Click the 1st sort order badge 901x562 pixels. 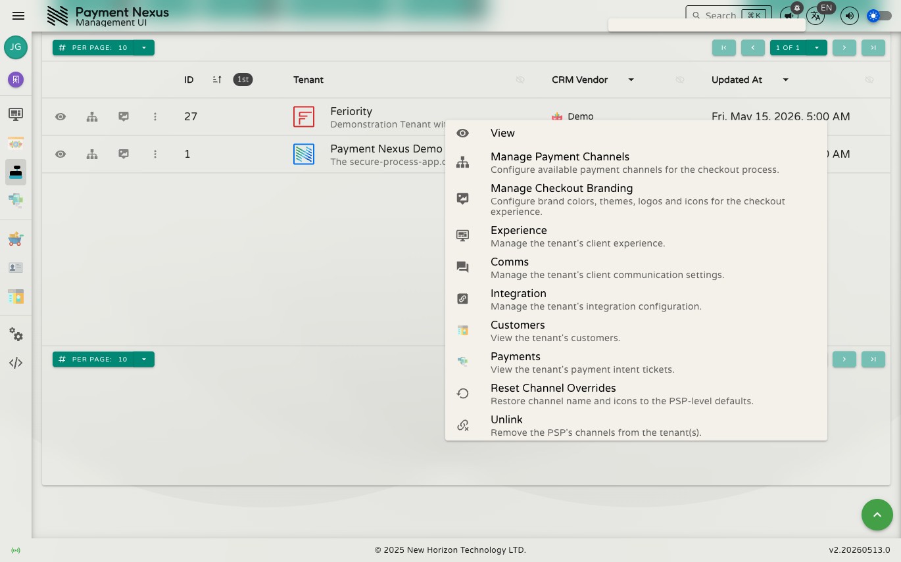coord(243,80)
